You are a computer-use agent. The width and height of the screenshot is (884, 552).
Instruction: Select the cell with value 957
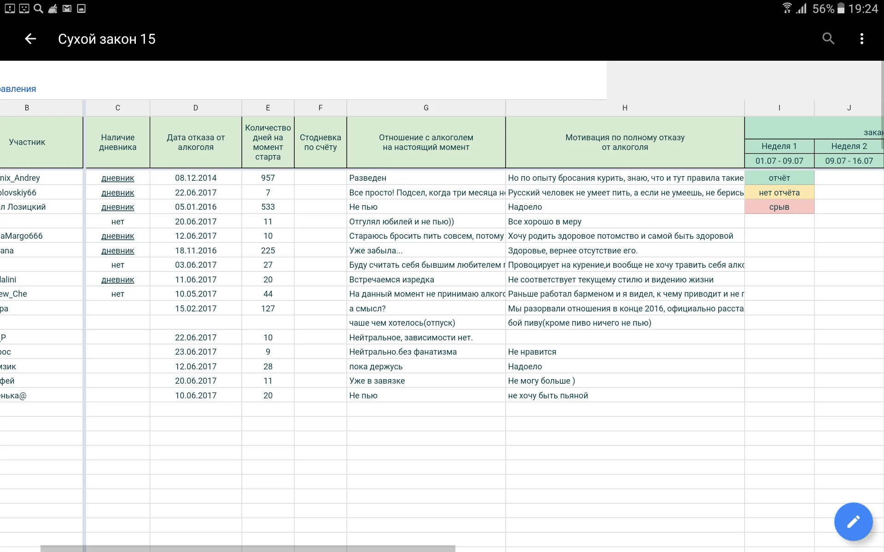point(268,178)
